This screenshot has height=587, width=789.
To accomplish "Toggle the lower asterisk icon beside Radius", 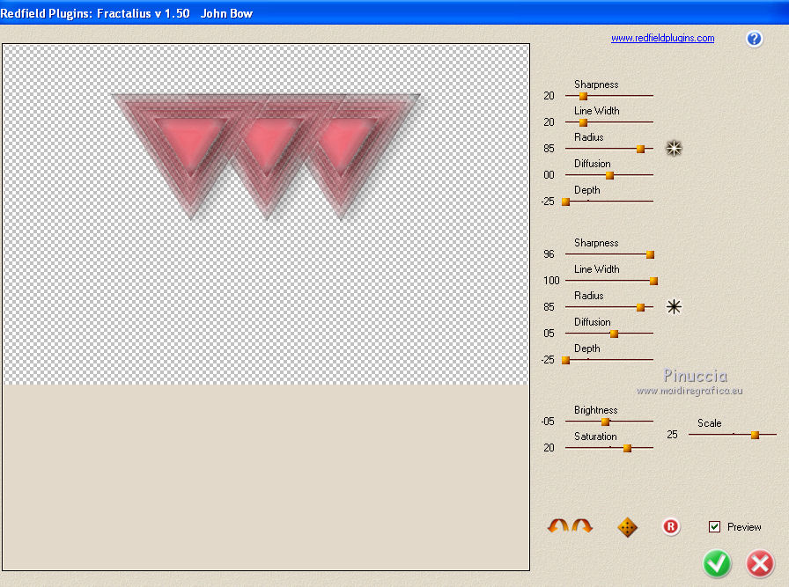I will (x=674, y=306).
